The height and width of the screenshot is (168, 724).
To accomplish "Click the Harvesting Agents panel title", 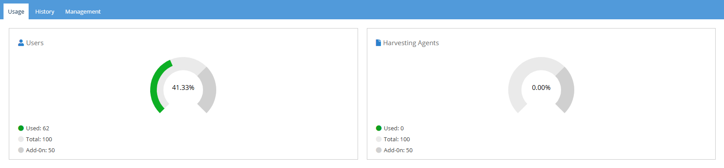I will (411, 43).
